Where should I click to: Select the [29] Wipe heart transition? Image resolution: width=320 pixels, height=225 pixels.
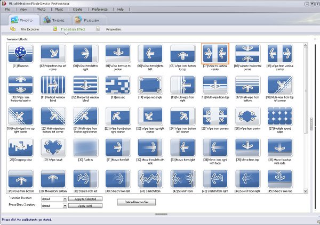click(x=53, y=147)
